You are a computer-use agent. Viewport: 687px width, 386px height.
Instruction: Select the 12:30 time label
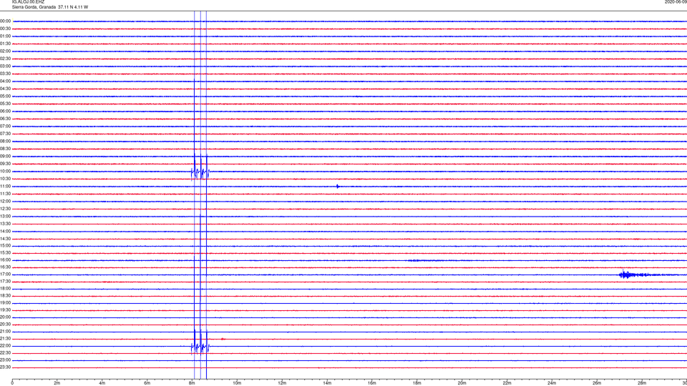[6, 209]
